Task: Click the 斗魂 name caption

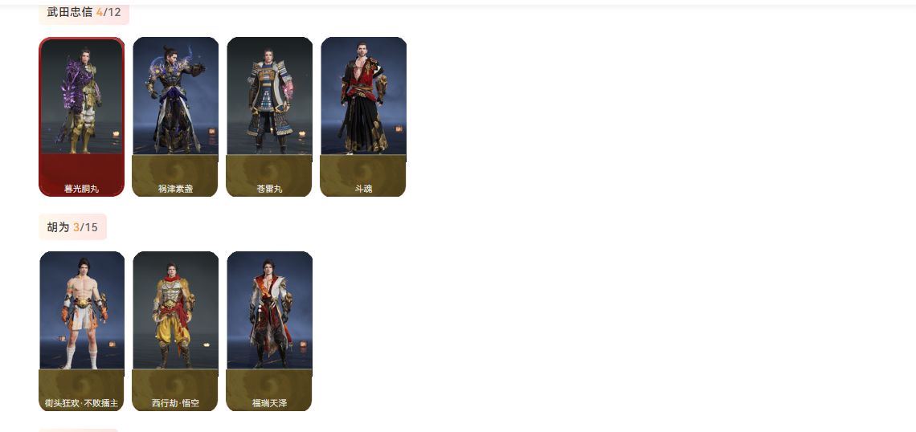Action: tap(363, 189)
